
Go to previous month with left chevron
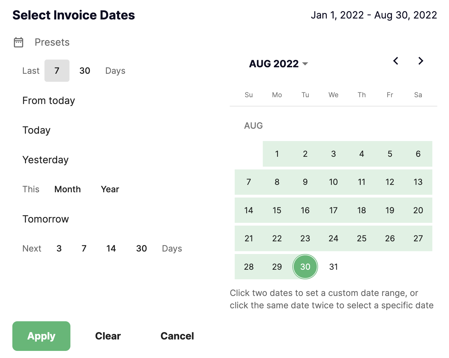pos(396,61)
